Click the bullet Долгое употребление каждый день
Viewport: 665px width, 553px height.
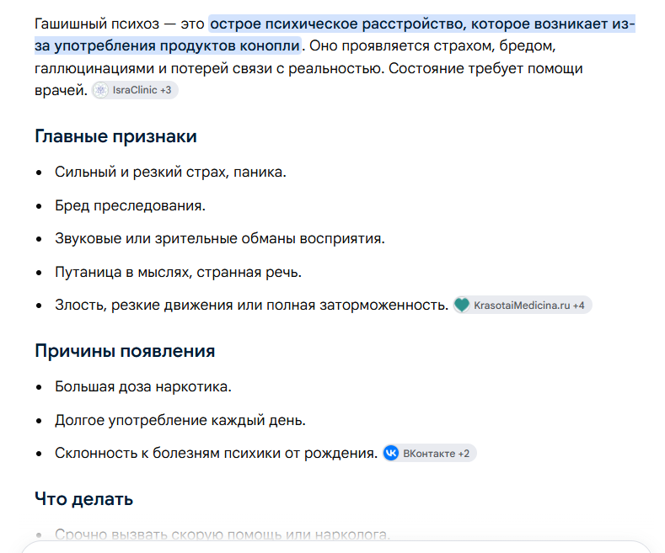[180, 421]
